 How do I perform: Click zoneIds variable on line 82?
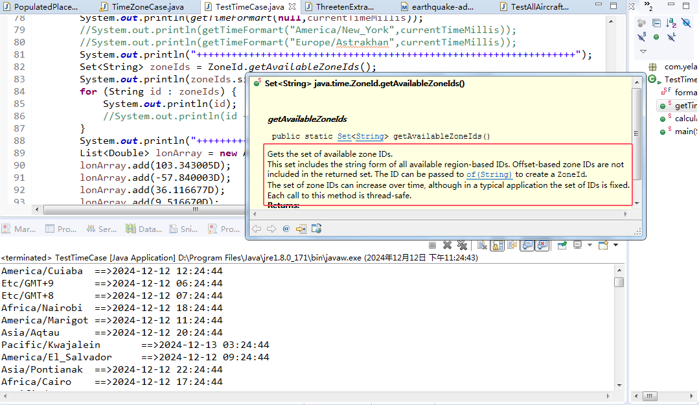tap(170, 67)
